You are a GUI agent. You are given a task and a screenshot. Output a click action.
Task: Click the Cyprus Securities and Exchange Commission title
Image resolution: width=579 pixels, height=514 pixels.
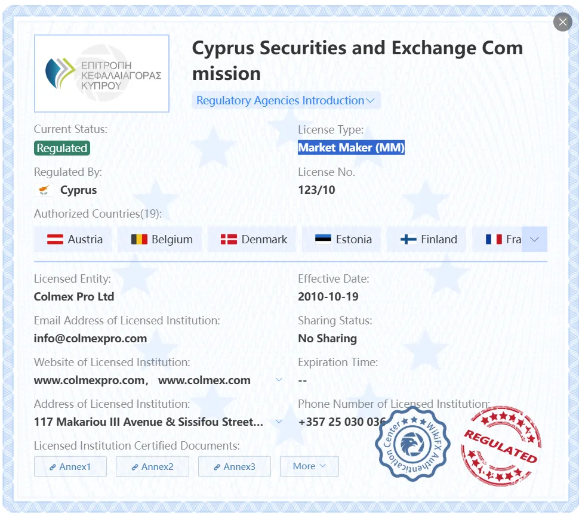(x=358, y=61)
